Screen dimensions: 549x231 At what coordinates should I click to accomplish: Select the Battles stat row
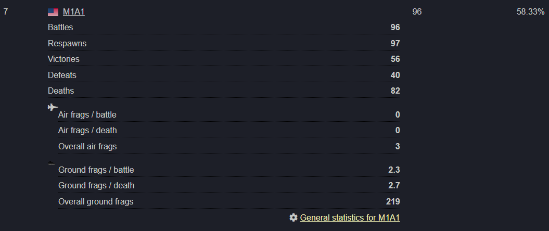224,27
